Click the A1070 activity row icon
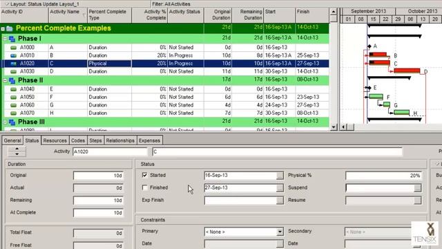 coord(13,113)
